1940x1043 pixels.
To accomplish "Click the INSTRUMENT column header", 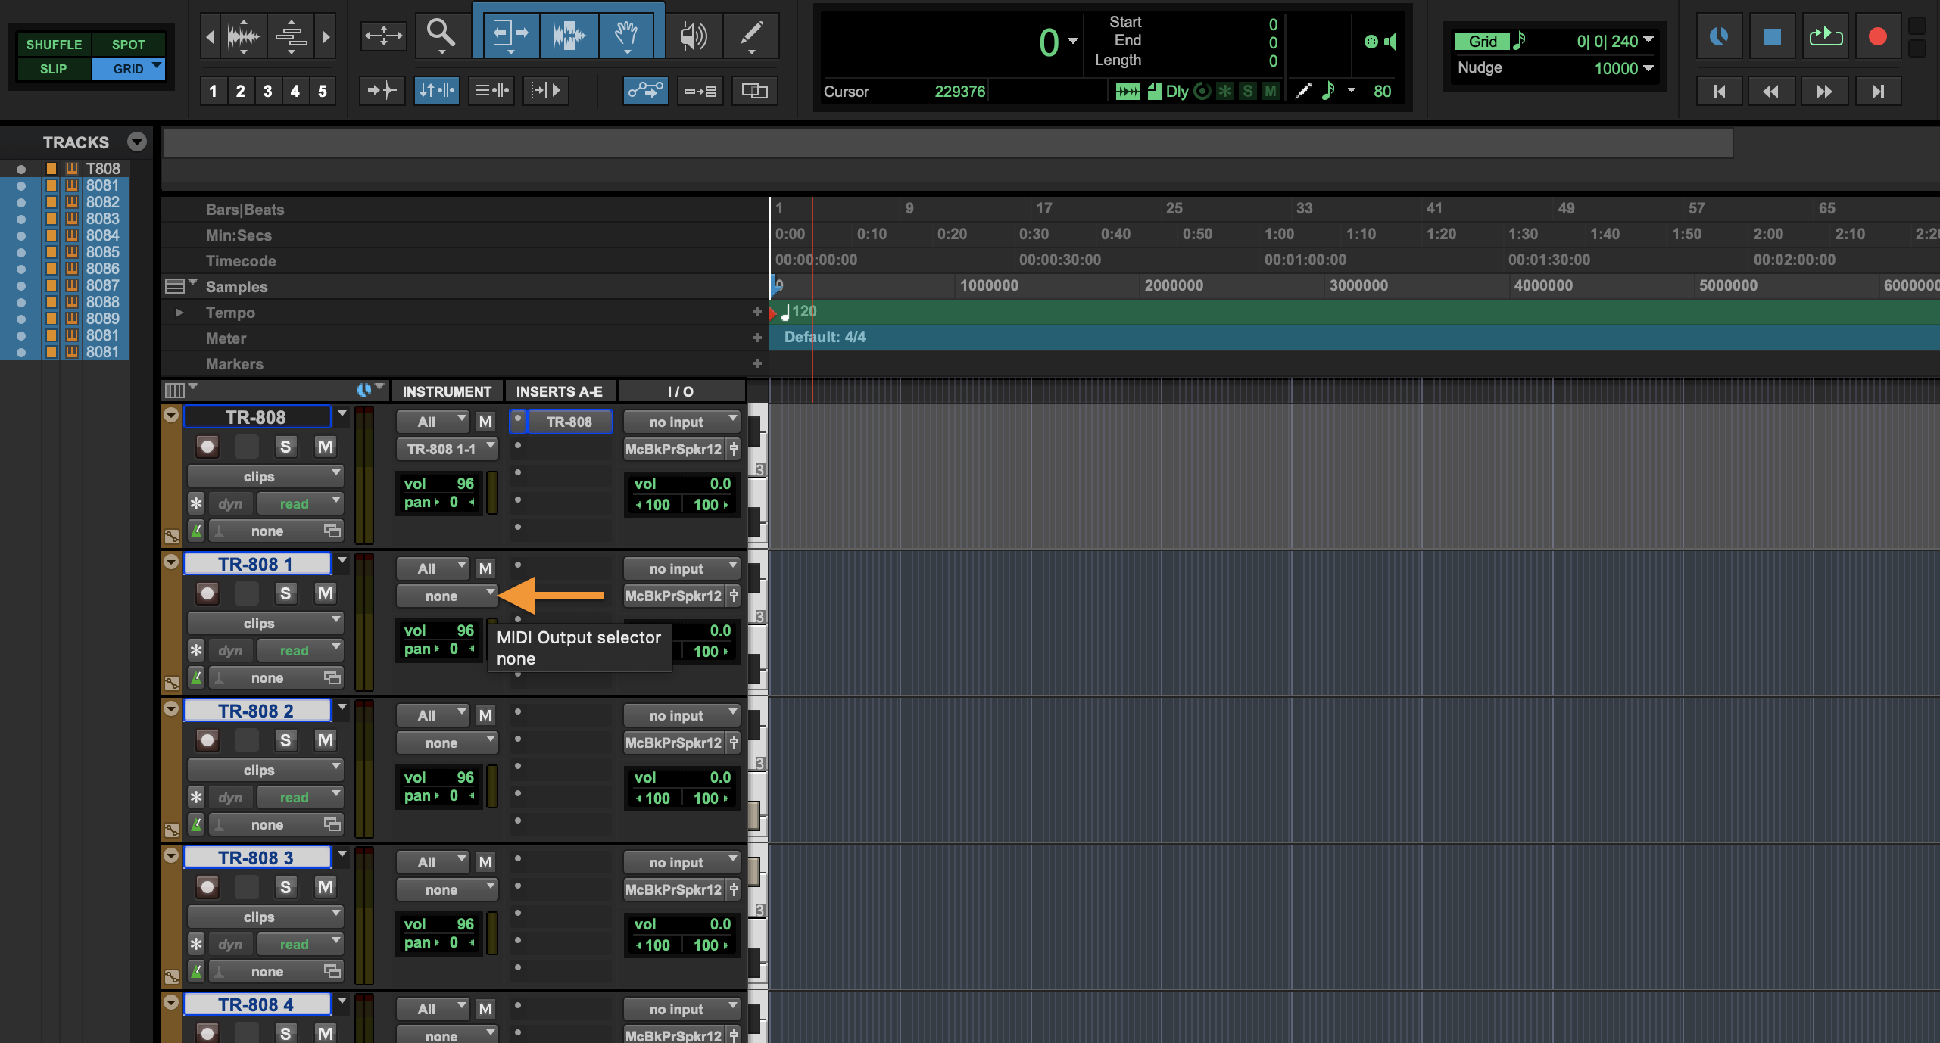I will [447, 391].
